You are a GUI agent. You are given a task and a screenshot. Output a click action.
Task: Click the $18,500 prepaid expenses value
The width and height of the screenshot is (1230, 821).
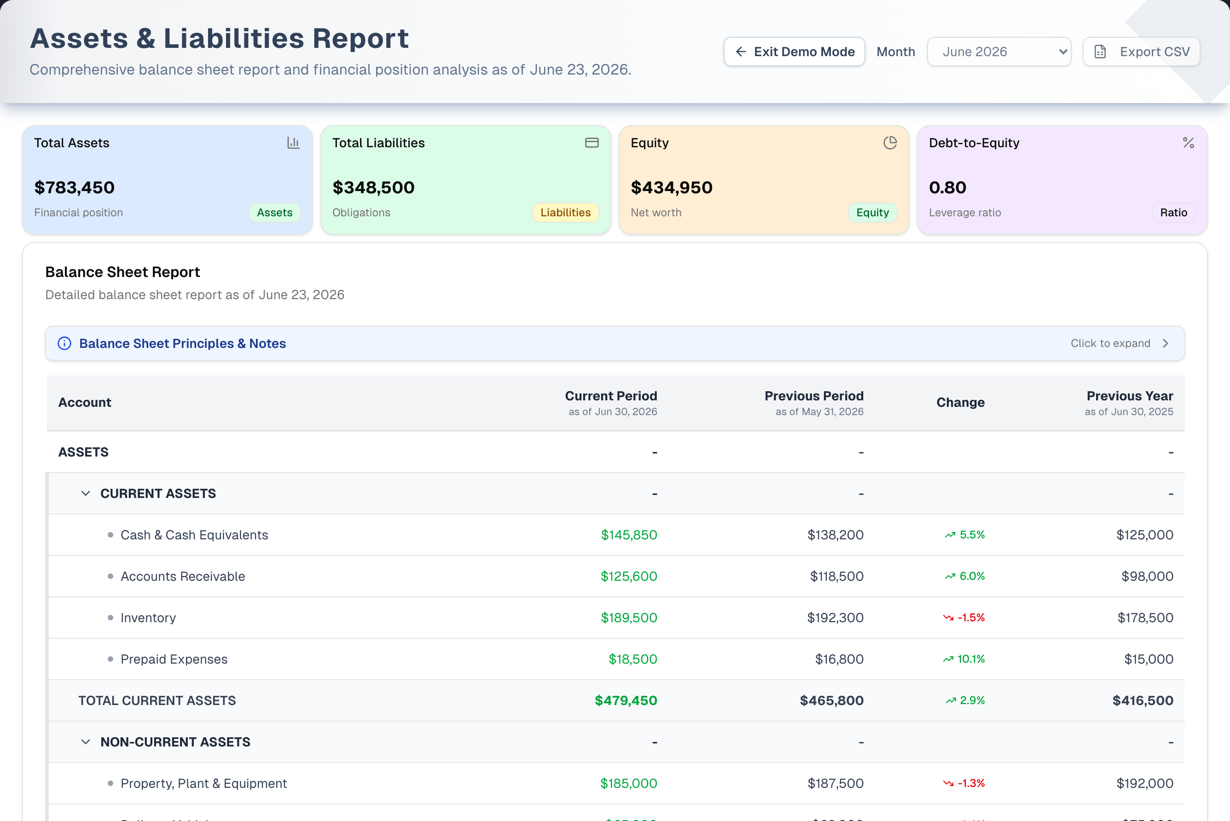click(x=632, y=659)
